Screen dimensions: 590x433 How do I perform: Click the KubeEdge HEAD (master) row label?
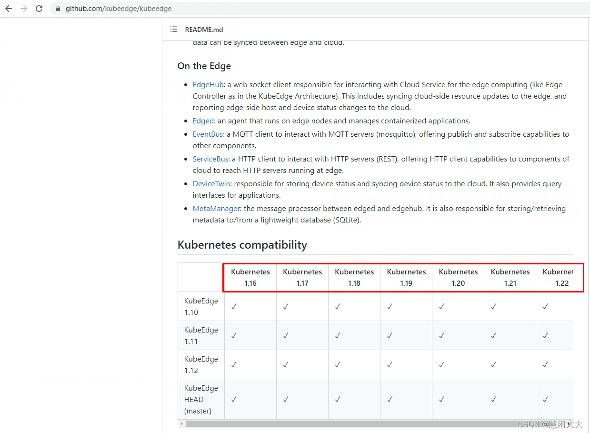201,400
